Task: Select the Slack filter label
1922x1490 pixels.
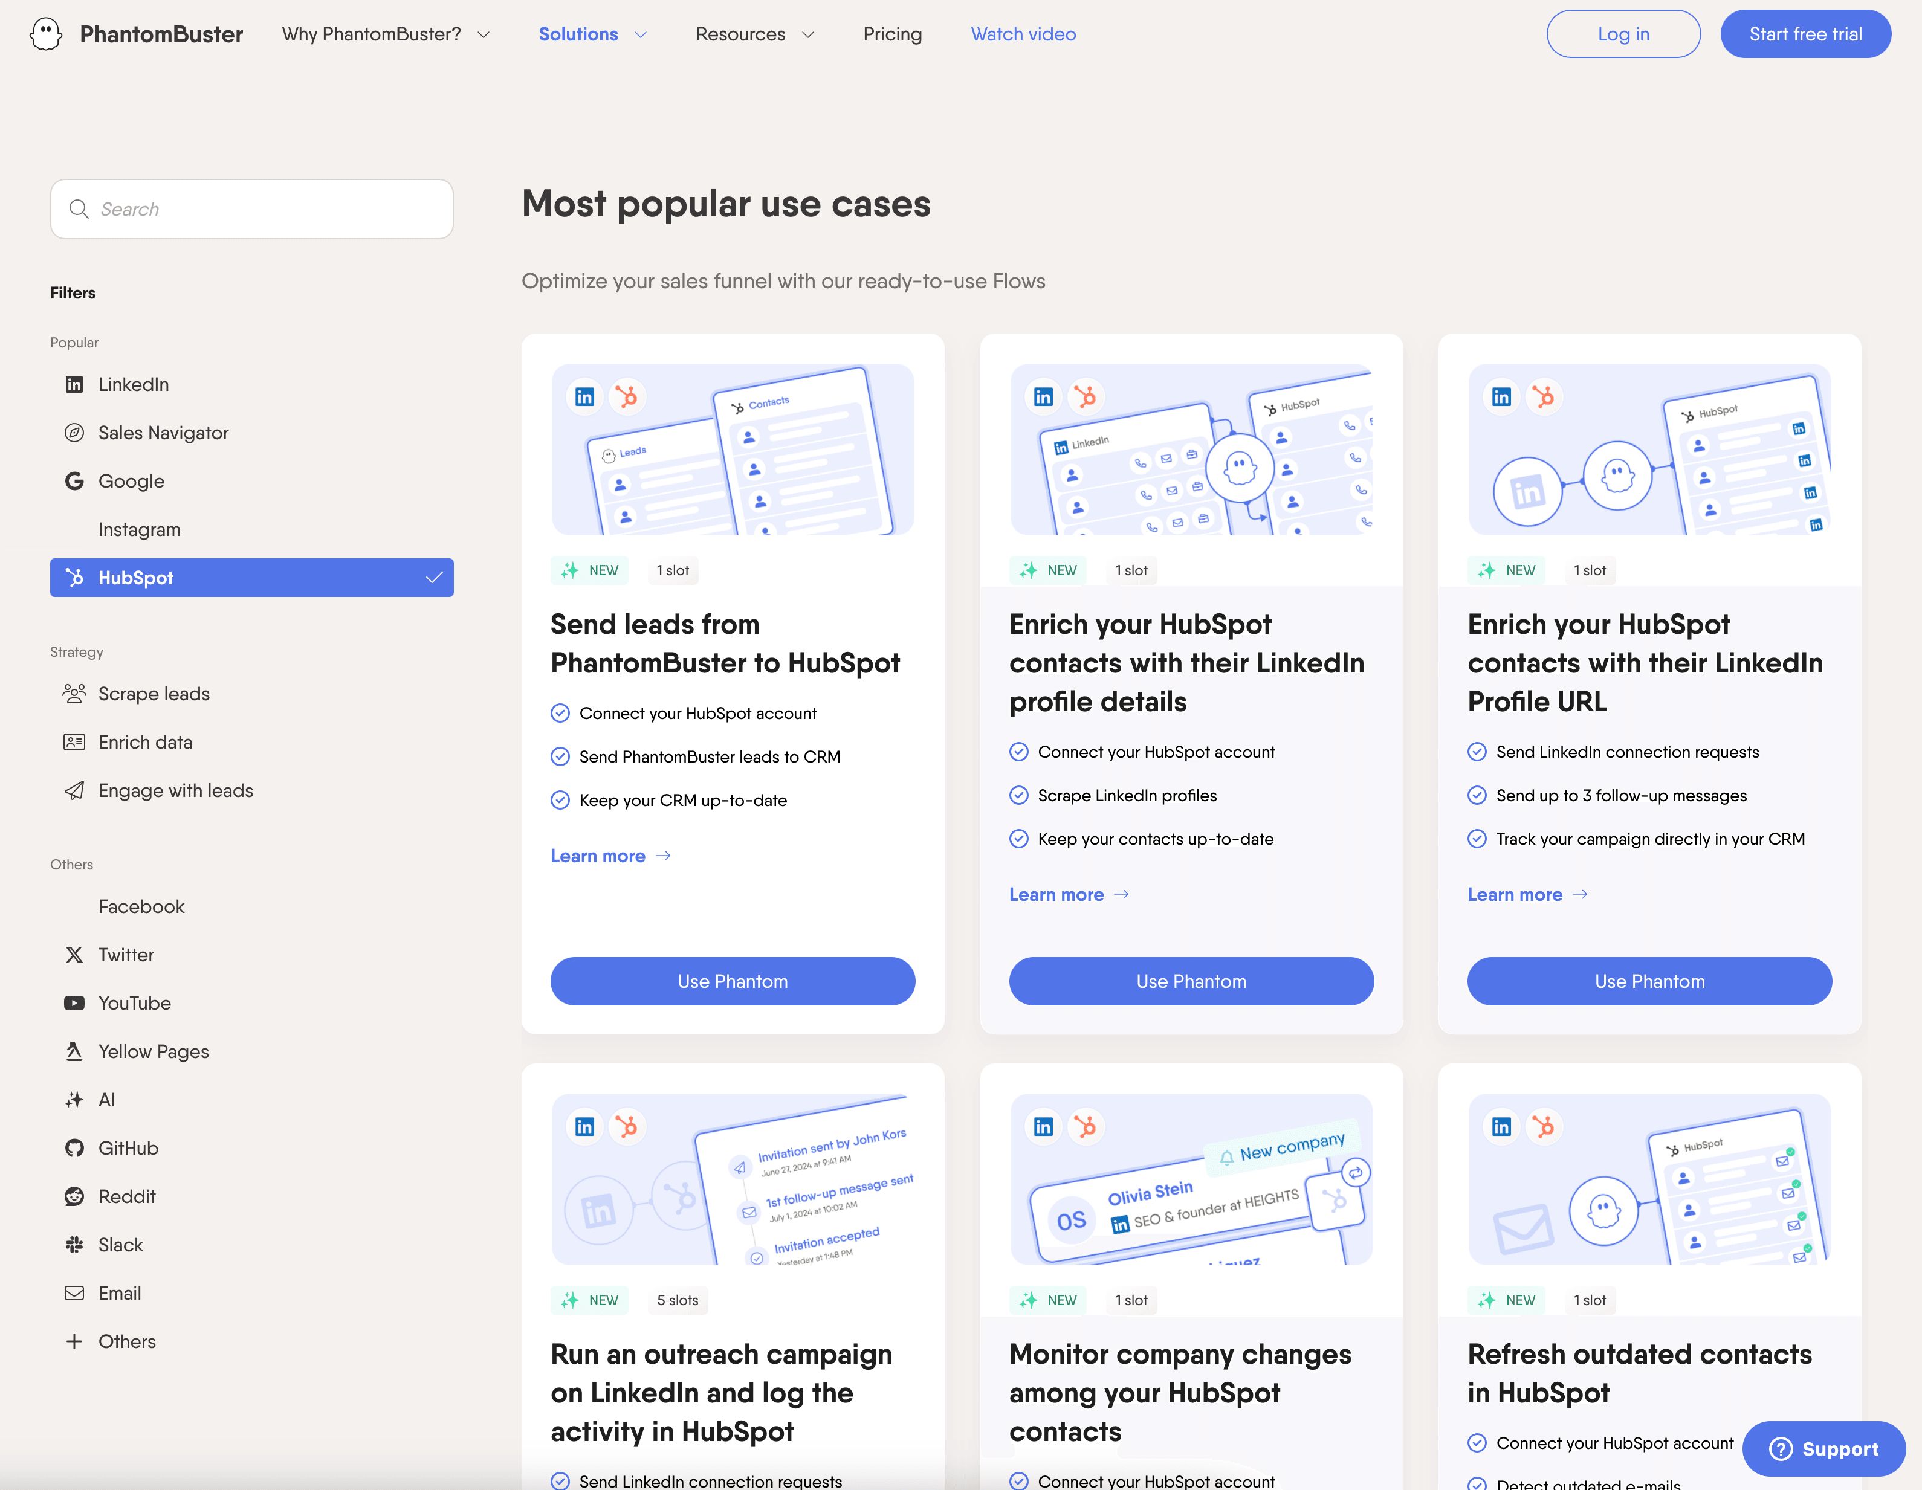Action: click(120, 1245)
